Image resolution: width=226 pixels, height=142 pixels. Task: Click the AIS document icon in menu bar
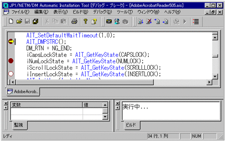[x=6, y=12]
